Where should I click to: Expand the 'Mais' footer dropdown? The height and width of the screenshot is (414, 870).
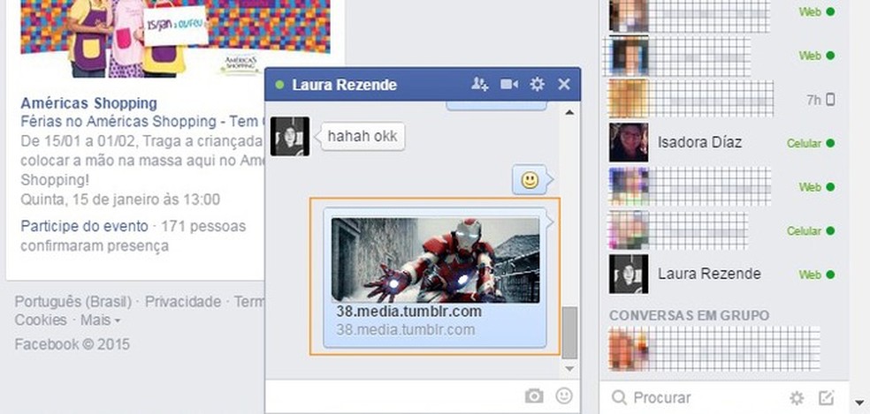pyautogui.click(x=101, y=320)
